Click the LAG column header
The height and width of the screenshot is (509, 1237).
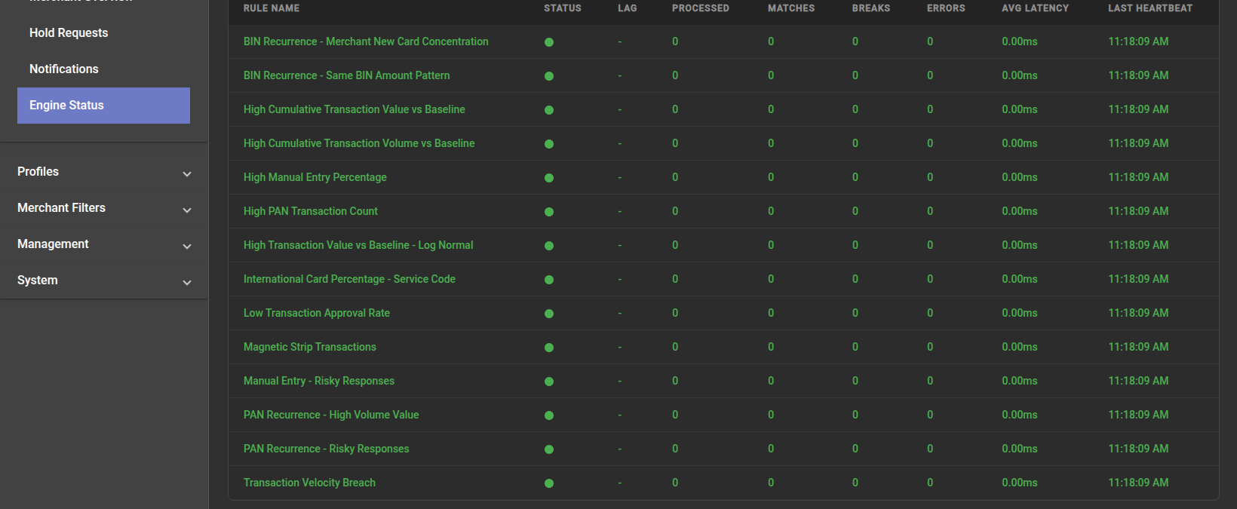coord(628,8)
